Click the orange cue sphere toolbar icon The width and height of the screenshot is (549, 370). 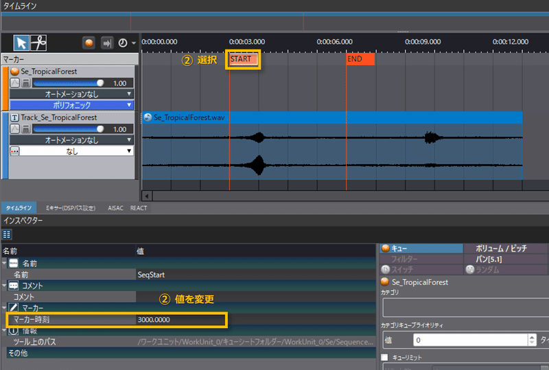click(89, 43)
